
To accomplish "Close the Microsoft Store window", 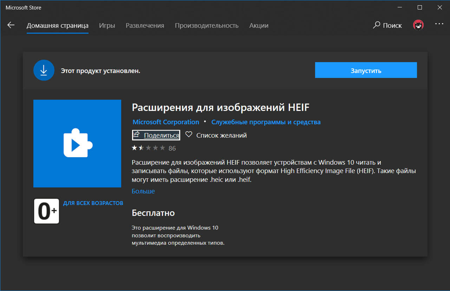I will (x=440, y=7).
